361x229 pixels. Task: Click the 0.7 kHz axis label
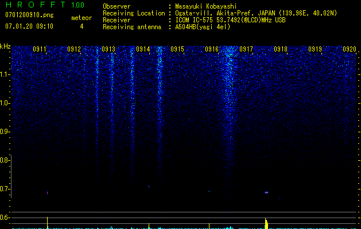click(x=5, y=189)
